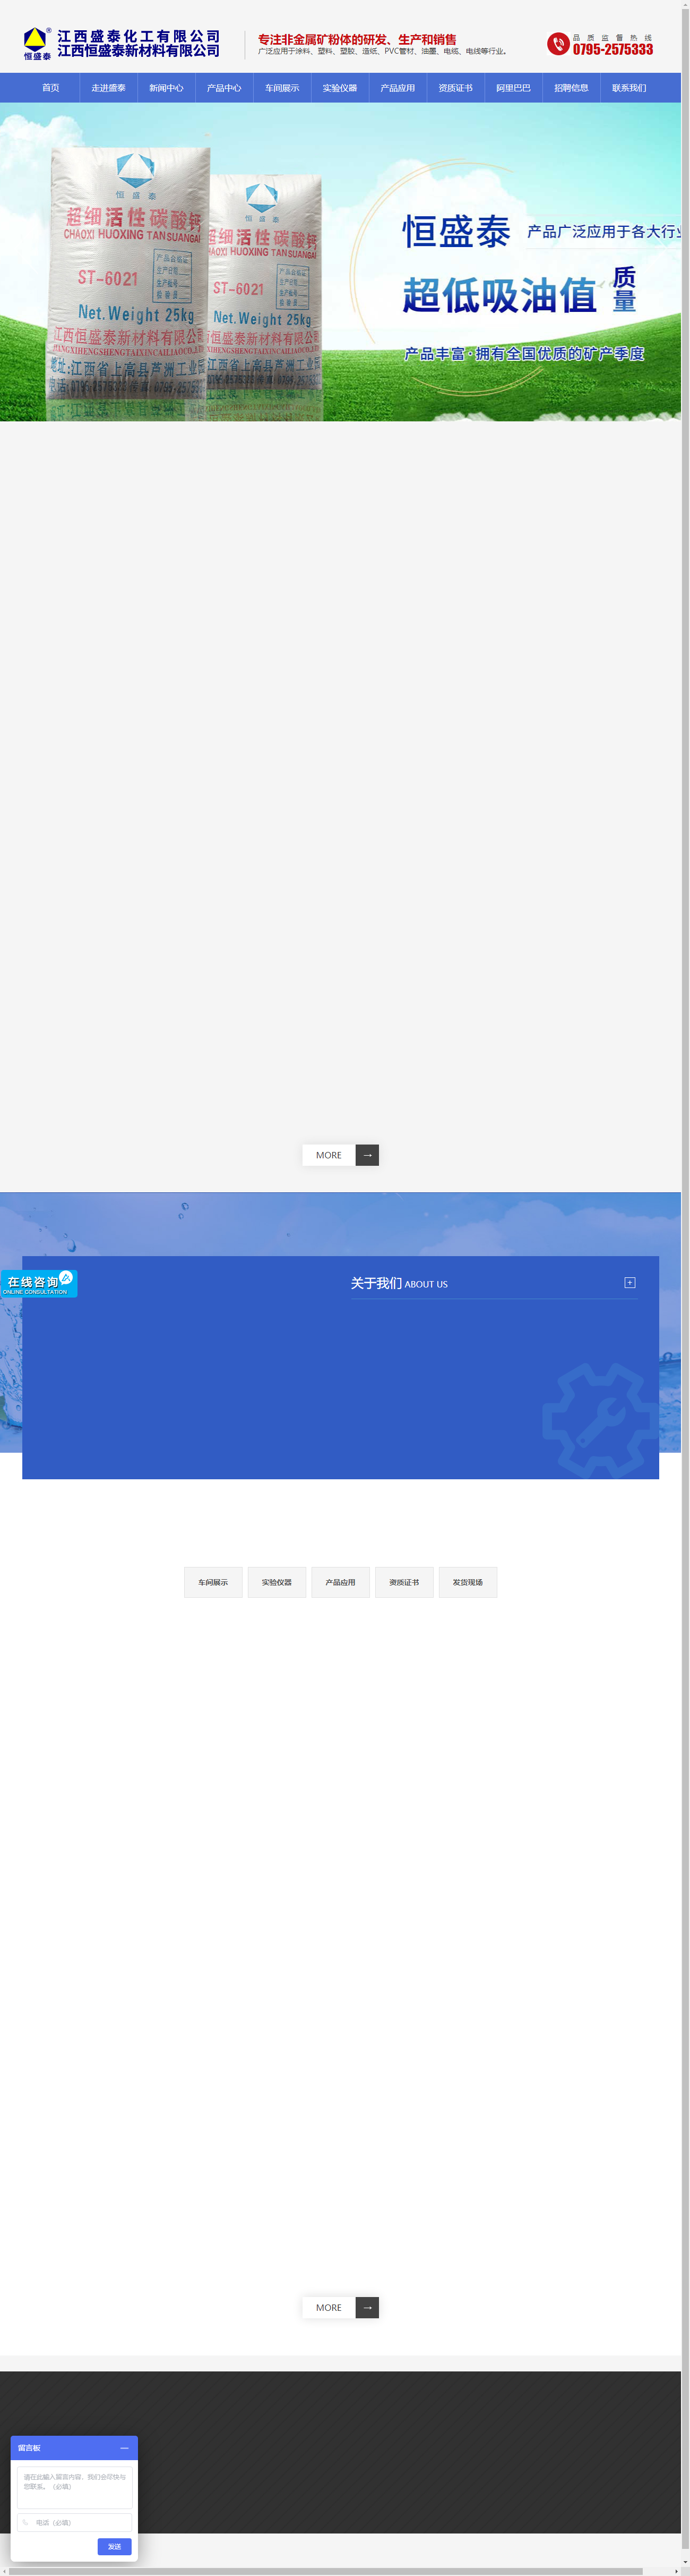
Task: Click the 在线咨询 online consultation badge
Action: (x=39, y=1283)
